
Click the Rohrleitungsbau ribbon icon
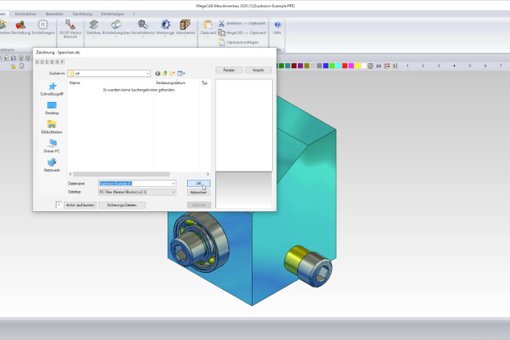pyautogui.click(x=117, y=28)
